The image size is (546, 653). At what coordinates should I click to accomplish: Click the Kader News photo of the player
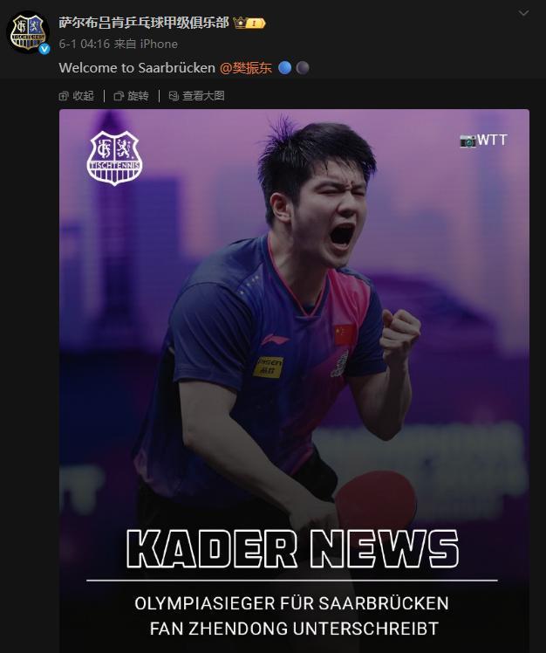[294, 381]
